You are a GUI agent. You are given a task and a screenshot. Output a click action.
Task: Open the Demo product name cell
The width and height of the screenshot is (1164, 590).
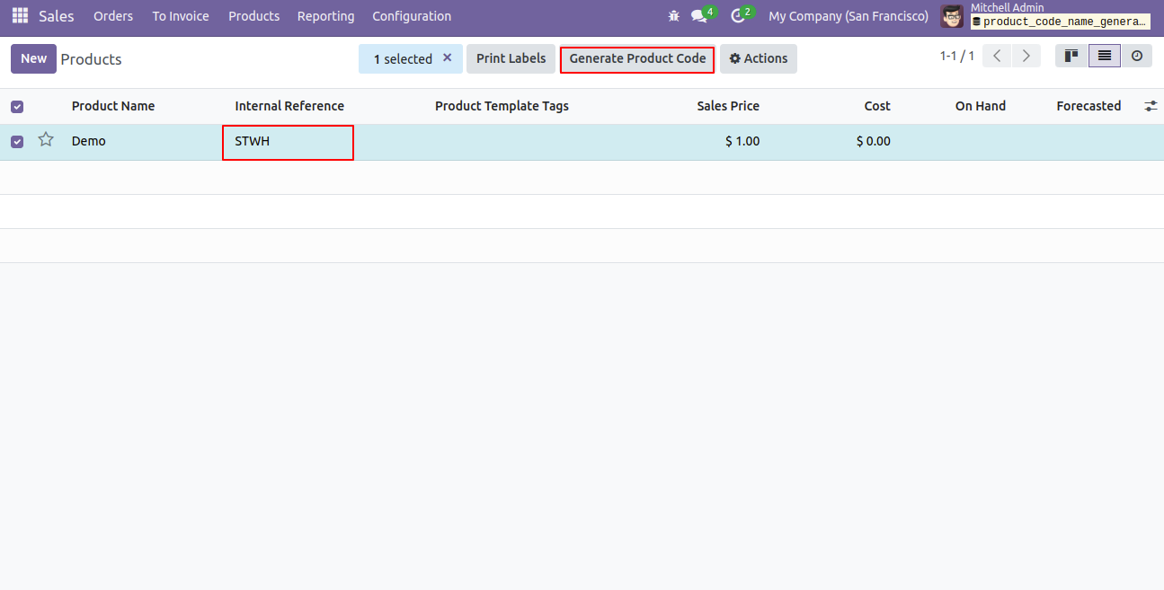click(89, 141)
